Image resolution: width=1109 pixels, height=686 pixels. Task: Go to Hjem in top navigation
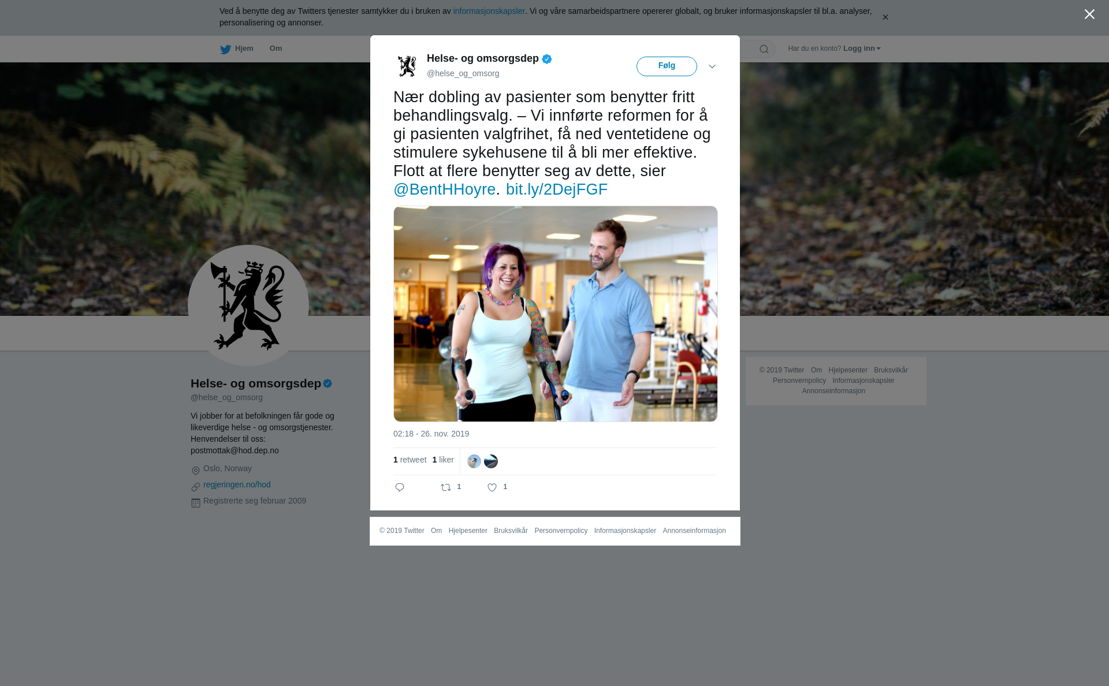pyautogui.click(x=244, y=49)
